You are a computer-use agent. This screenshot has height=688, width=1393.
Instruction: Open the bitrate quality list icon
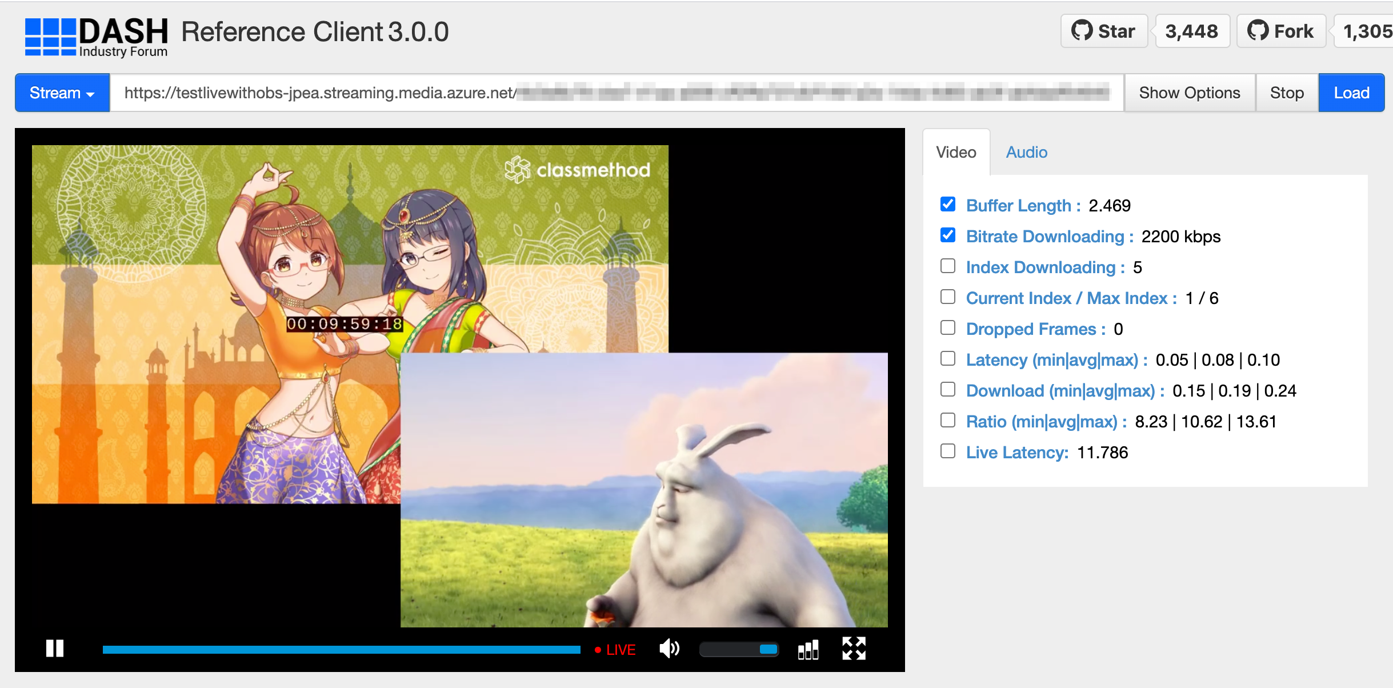(x=808, y=649)
